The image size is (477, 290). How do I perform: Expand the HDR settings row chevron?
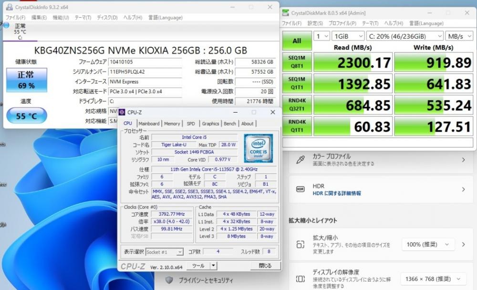point(463,189)
